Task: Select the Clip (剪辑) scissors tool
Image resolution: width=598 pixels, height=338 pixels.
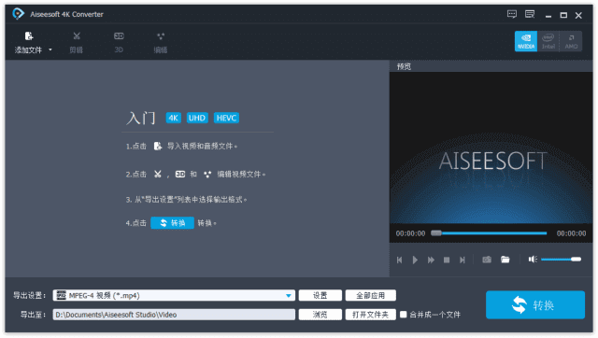Action: point(77,42)
